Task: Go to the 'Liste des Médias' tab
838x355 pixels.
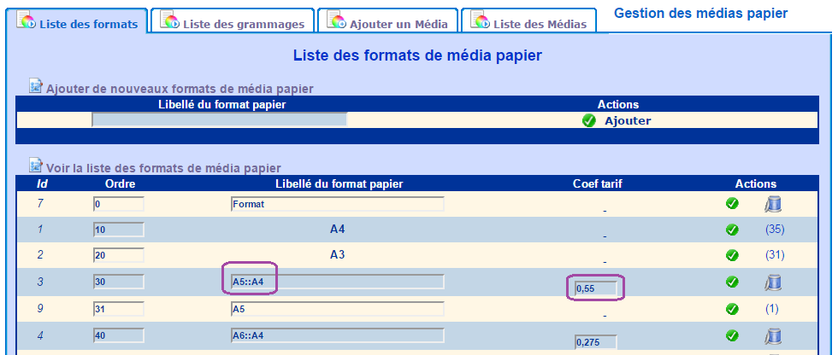Action: [528, 23]
